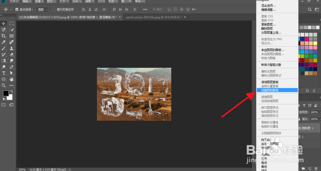Align horizontal centers in options bar
The width and height of the screenshot is (321, 171).
(x=90, y=9)
